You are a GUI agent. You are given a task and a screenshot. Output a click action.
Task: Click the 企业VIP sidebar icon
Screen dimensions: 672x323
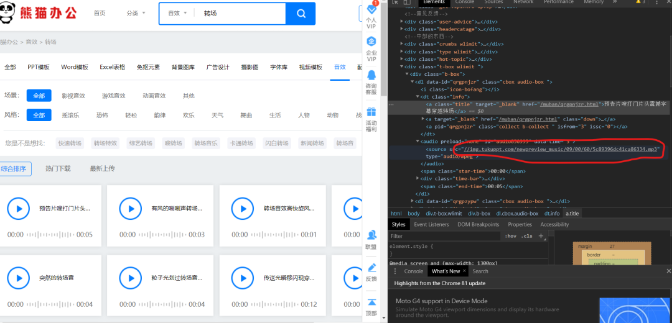tap(371, 42)
